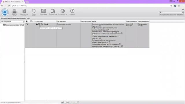This screenshot has width=185, height=104.
Task: Open the search magnifier dropdown
Action: (161, 12)
